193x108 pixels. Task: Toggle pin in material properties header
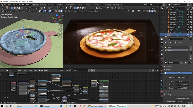(191, 43)
